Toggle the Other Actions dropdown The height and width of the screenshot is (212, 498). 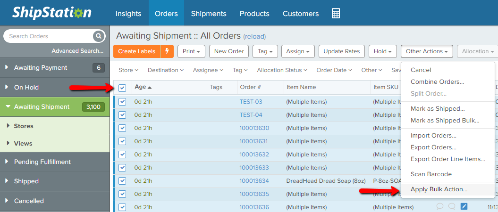(427, 51)
